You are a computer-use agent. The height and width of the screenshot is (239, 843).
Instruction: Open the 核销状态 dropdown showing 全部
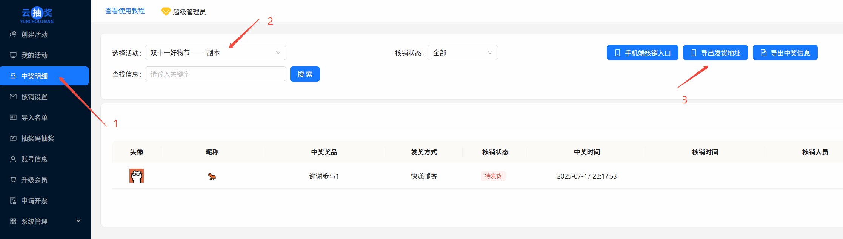click(x=463, y=52)
